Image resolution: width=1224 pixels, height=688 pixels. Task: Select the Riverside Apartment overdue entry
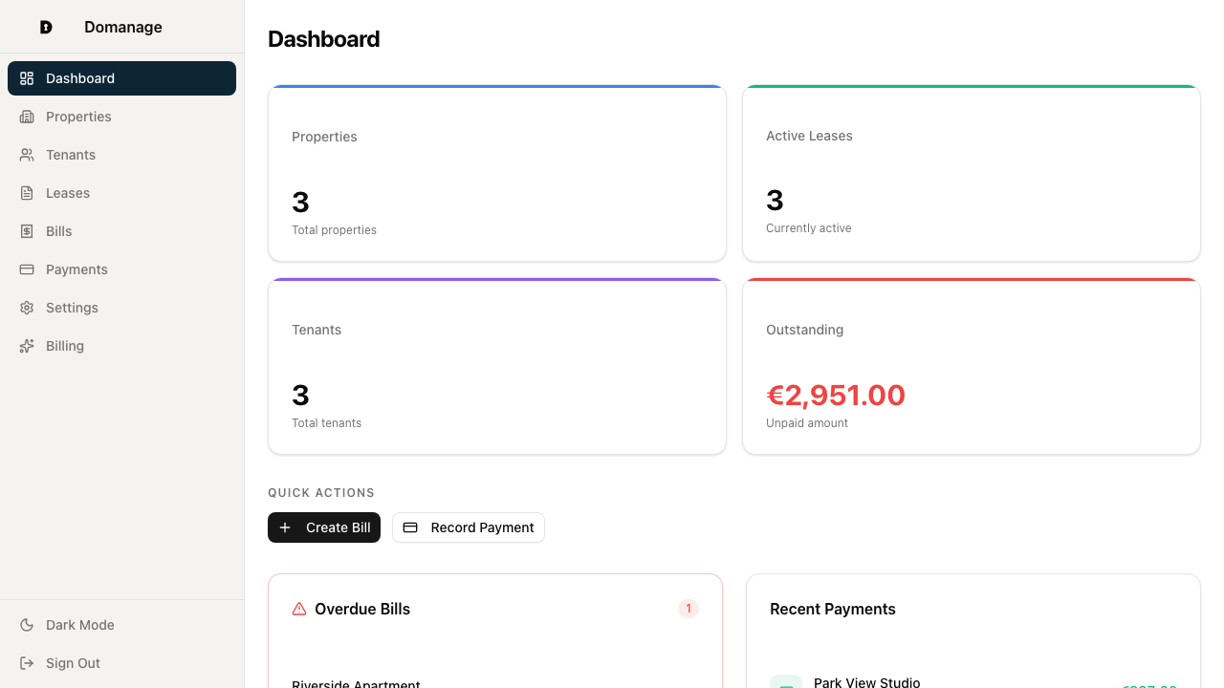coord(356,682)
